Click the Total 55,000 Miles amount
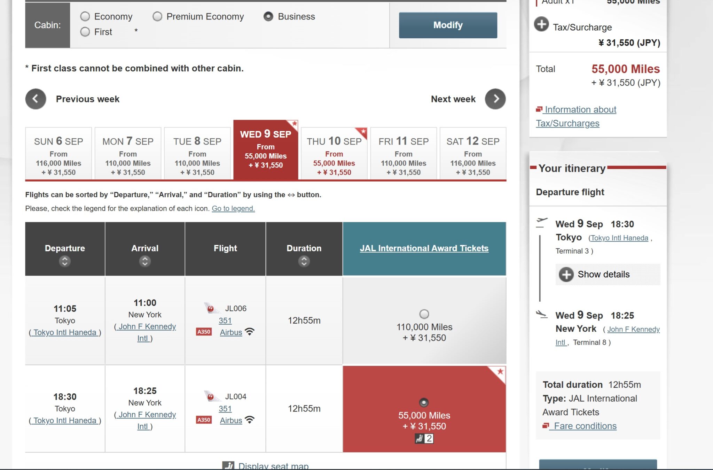Screen dimensions: 713x470 pos(626,69)
